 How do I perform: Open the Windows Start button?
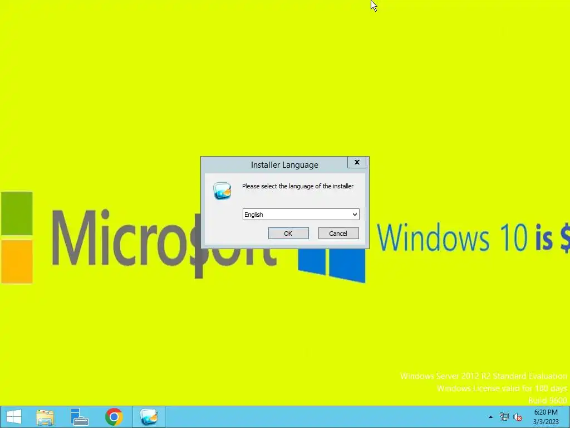[14, 417]
